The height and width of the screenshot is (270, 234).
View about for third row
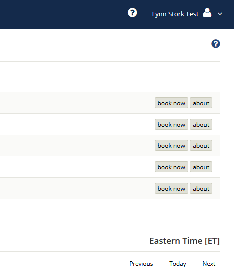(201, 145)
